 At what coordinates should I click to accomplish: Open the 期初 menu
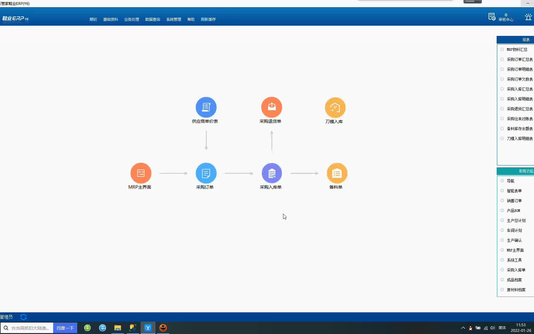tap(93, 19)
